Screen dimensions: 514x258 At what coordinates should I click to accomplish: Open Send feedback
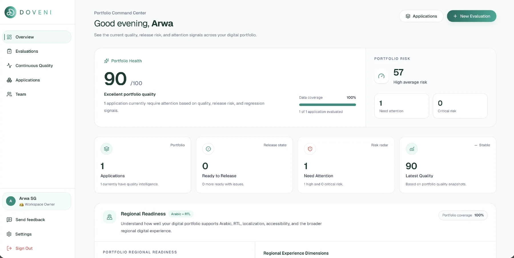tap(37, 220)
